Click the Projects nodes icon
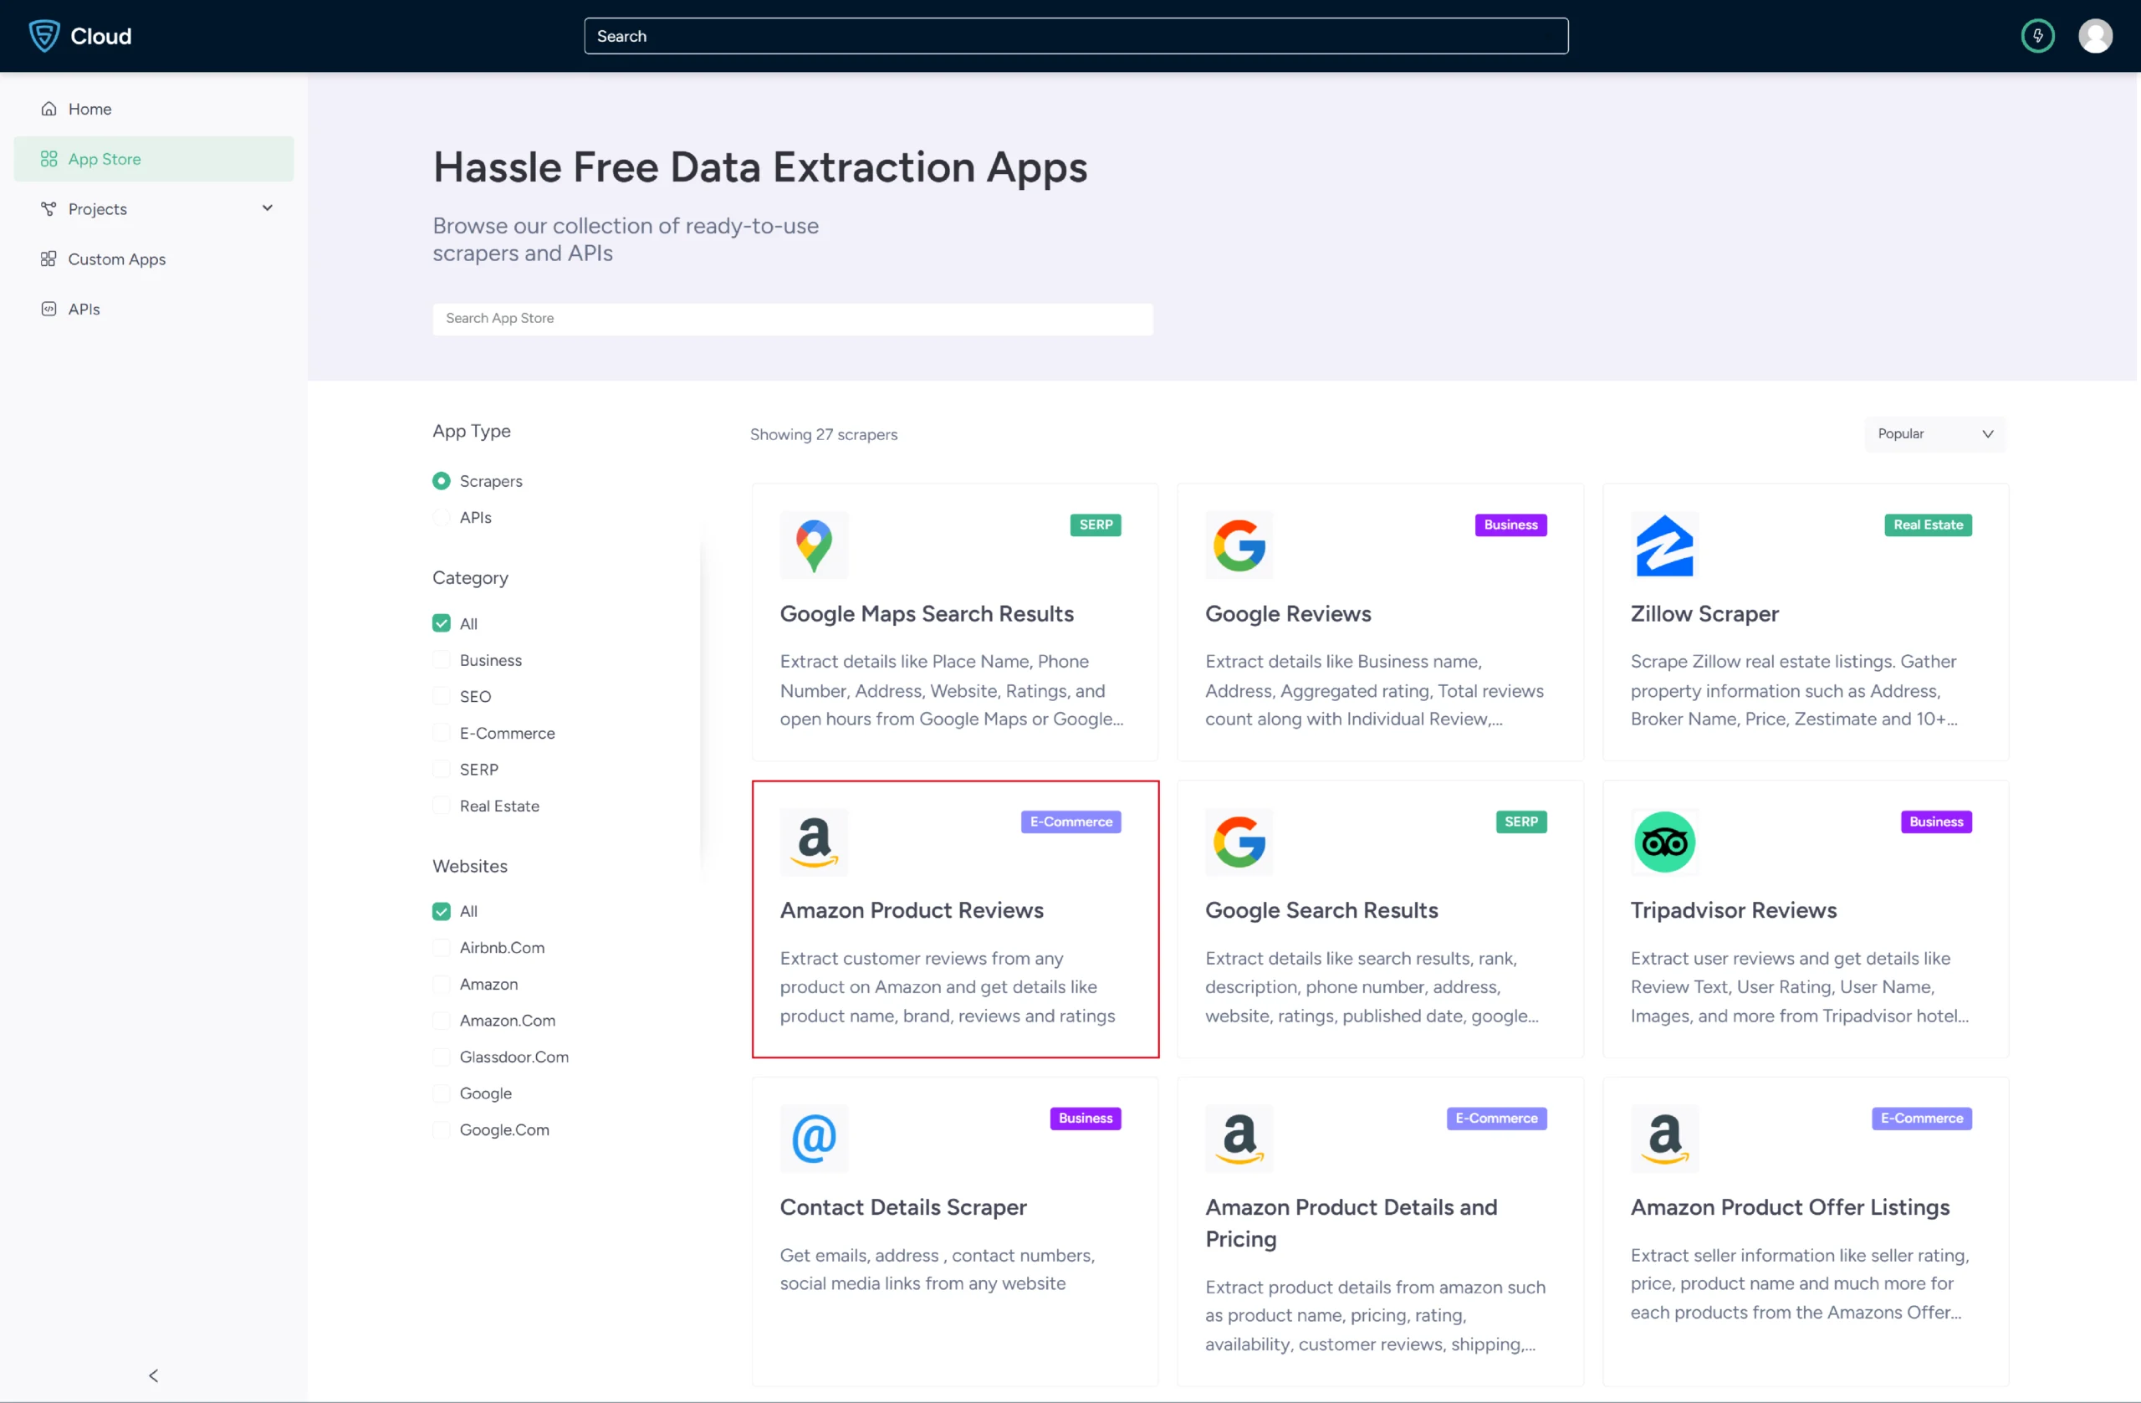 [x=49, y=209]
